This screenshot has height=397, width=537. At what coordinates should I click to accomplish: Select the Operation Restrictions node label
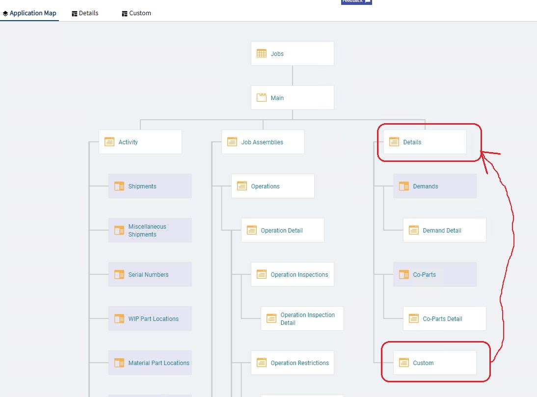click(299, 363)
